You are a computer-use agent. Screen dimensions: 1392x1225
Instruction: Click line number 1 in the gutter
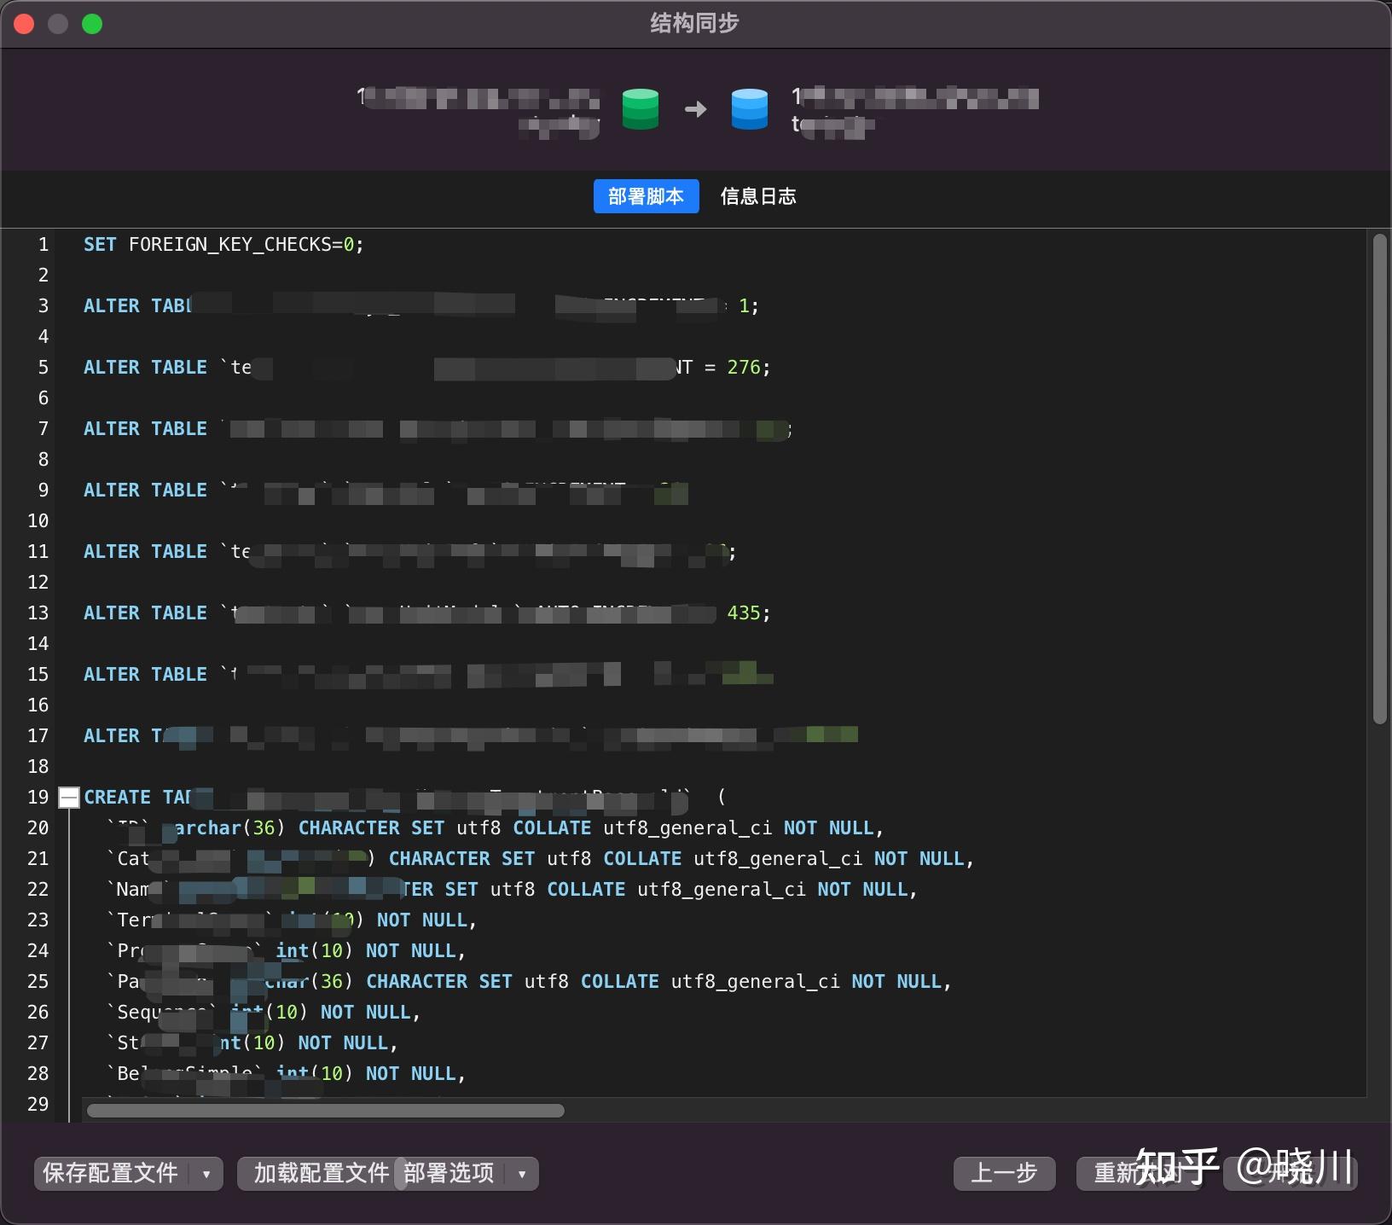click(43, 245)
